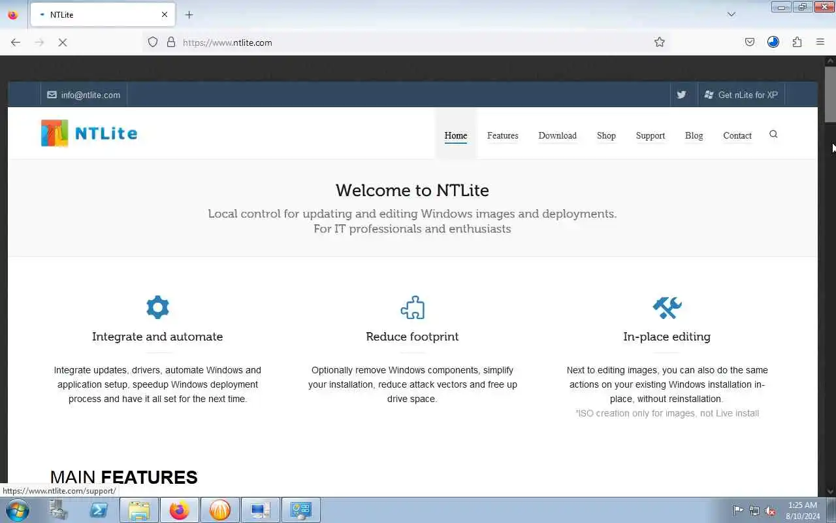Screen dimensions: 836x523
Task: Launch PowerShell from the taskbar
Action: tap(99, 511)
